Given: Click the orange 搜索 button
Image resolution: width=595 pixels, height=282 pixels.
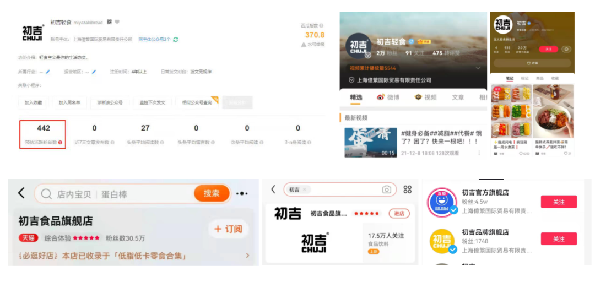Looking at the screenshot, I should (x=212, y=193).
